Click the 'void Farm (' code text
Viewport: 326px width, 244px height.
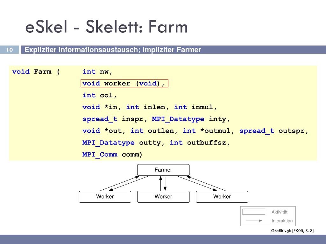click(x=36, y=71)
